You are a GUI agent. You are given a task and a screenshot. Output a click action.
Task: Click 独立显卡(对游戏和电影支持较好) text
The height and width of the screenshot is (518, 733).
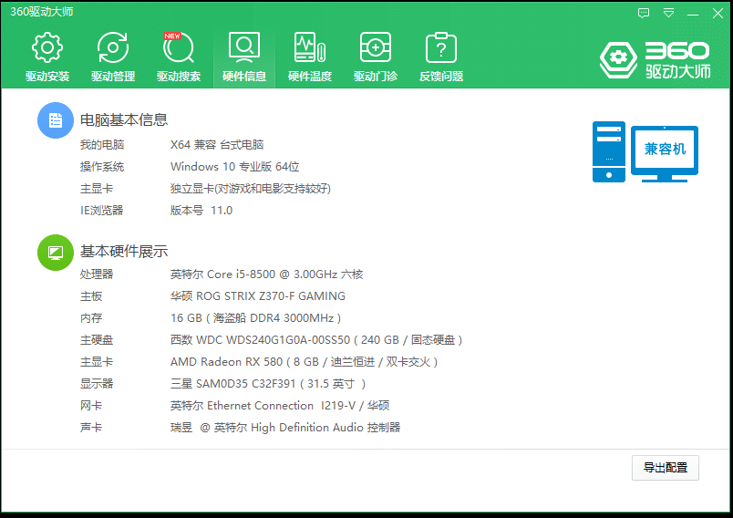251,189
